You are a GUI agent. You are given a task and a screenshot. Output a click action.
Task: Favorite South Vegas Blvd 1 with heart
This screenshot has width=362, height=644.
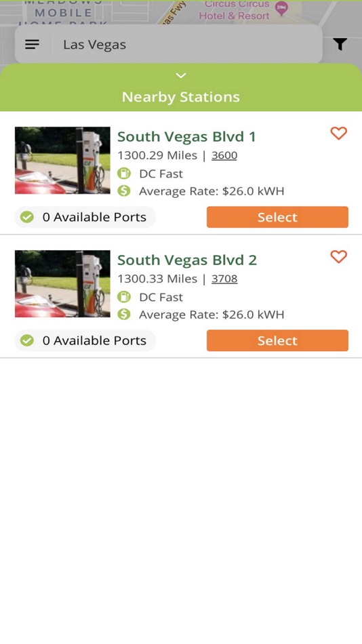(x=338, y=134)
